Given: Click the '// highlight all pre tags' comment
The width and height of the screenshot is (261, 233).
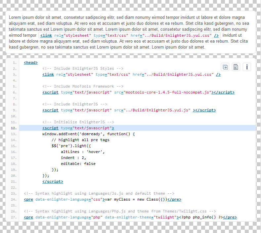Looking at the screenshot, I should 80,140.
